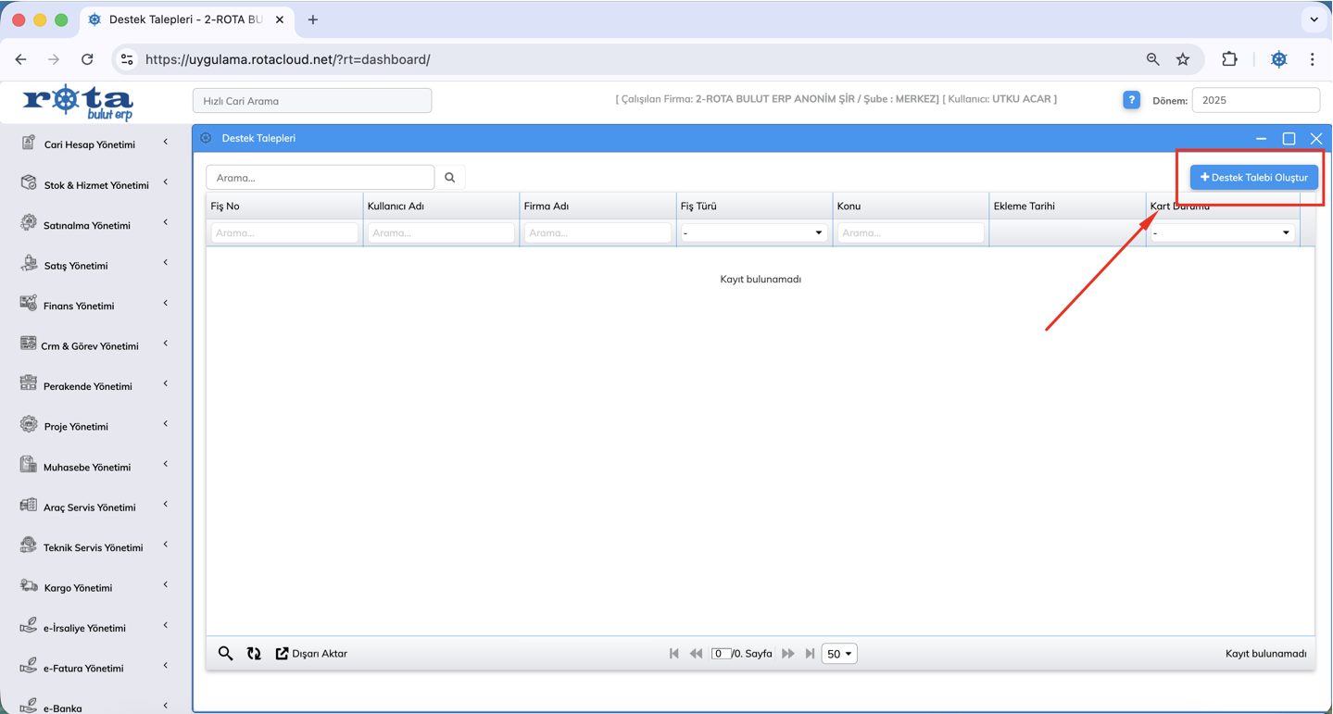Open the browser extensions puzzle icon
1333x714 pixels.
(x=1229, y=59)
